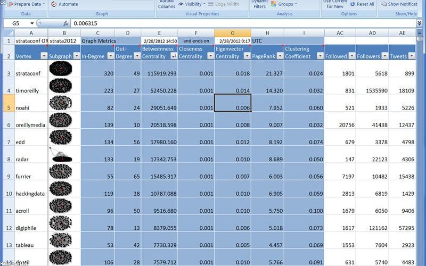The height and width of the screenshot is (266, 426).
Task: Click Reset All in Options
Action: pos(362,4)
